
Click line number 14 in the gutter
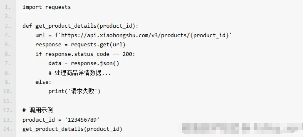click(7, 129)
